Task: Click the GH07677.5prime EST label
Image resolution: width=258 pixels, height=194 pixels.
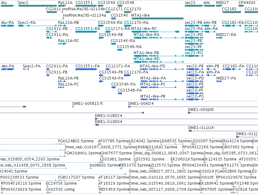Action: click(116, 153)
